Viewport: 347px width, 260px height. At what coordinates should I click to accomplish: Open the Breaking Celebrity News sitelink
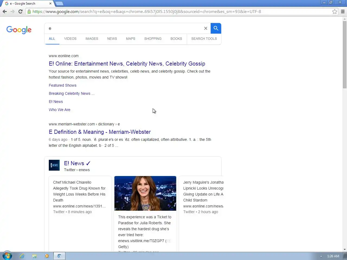[x=72, y=93]
